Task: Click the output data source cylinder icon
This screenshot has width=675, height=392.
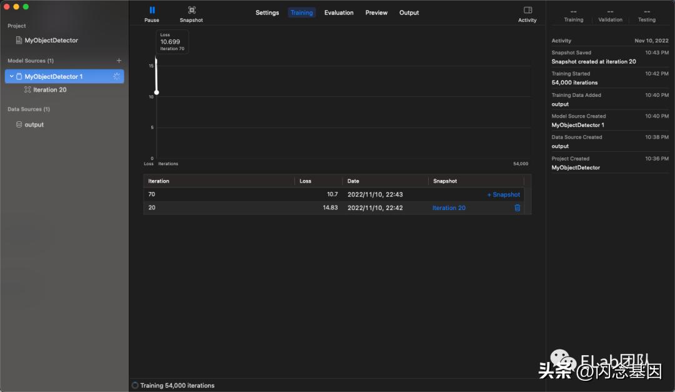Action: click(19, 125)
